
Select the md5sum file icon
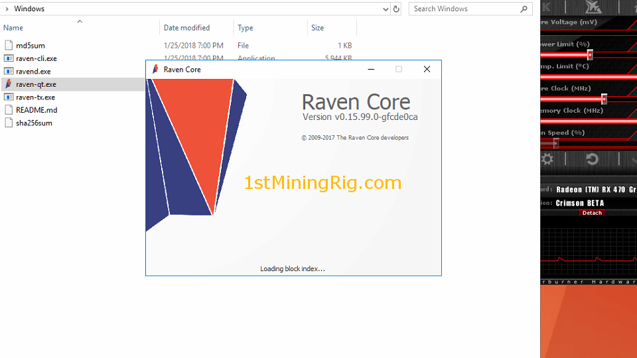(9, 46)
